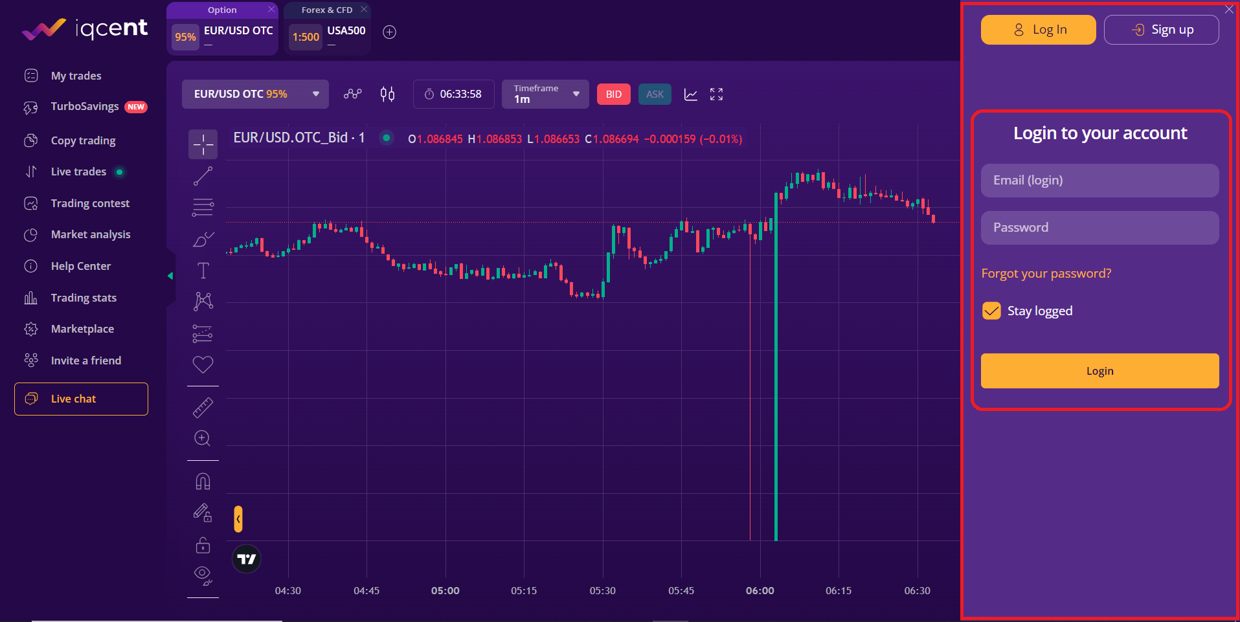The width and height of the screenshot is (1240, 622).
Task: Select the text annotation tool
Action: click(203, 271)
